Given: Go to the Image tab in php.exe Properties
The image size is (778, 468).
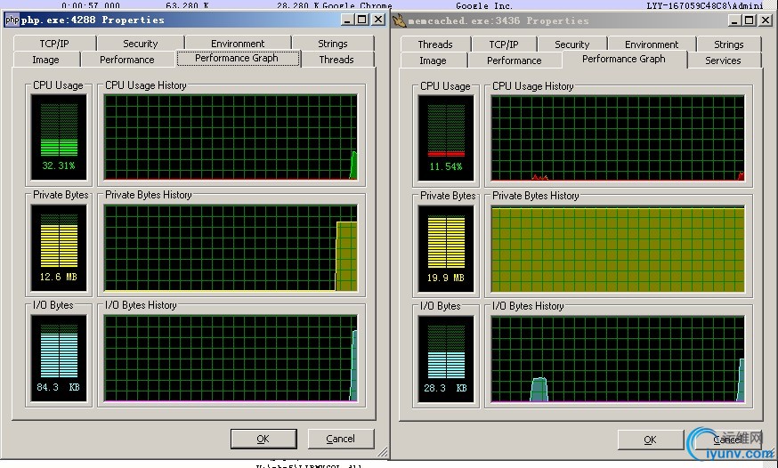Looking at the screenshot, I should tap(45, 60).
